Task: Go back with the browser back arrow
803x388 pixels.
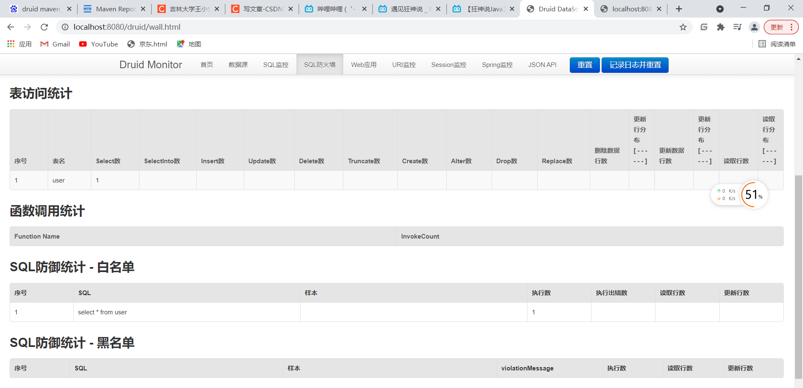Action: coord(11,27)
